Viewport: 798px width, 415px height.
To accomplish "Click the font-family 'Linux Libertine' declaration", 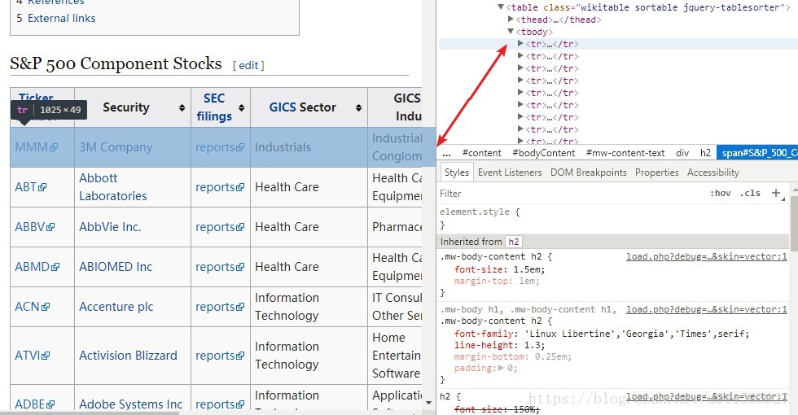I will pyautogui.click(x=602, y=334).
